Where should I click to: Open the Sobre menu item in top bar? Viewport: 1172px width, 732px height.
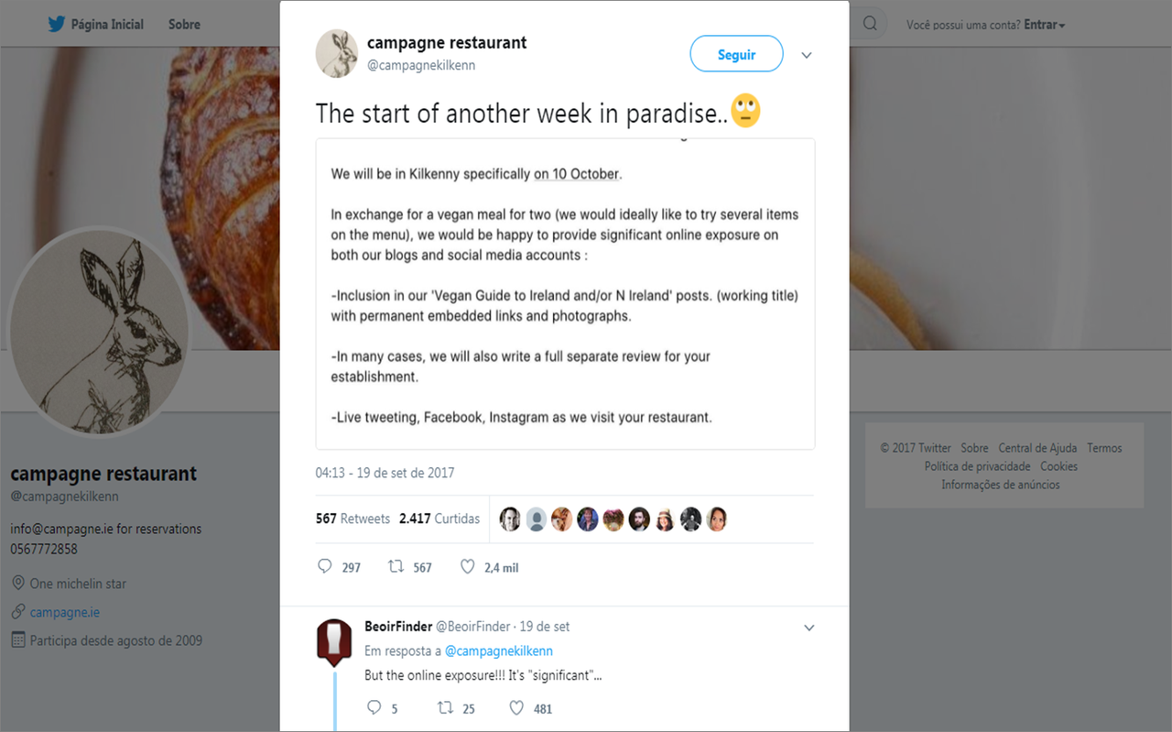(x=184, y=25)
